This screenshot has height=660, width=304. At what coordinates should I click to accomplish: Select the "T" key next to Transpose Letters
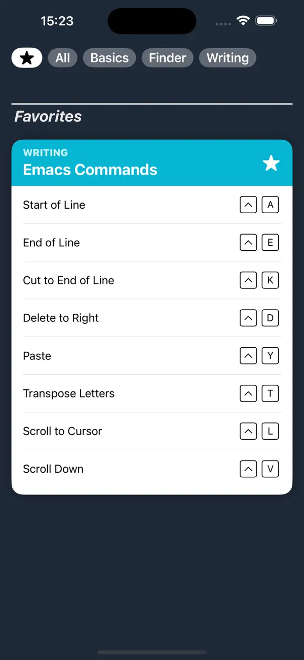(270, 393)
